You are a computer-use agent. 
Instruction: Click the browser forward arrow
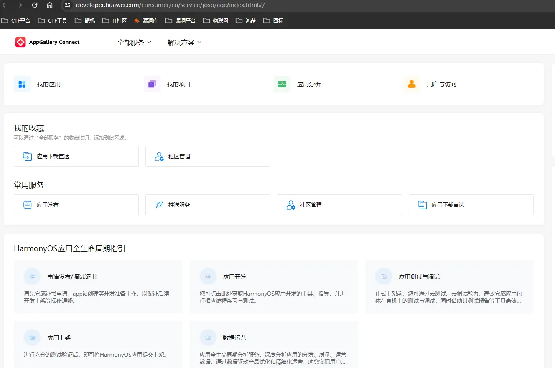tap(20, 5)
